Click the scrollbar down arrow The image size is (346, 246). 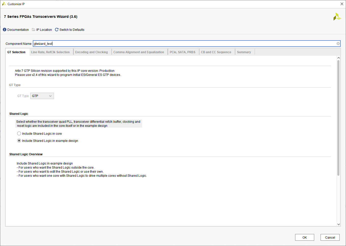[x=338, y=224]
